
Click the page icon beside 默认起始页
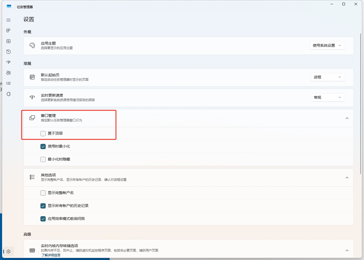32,77
